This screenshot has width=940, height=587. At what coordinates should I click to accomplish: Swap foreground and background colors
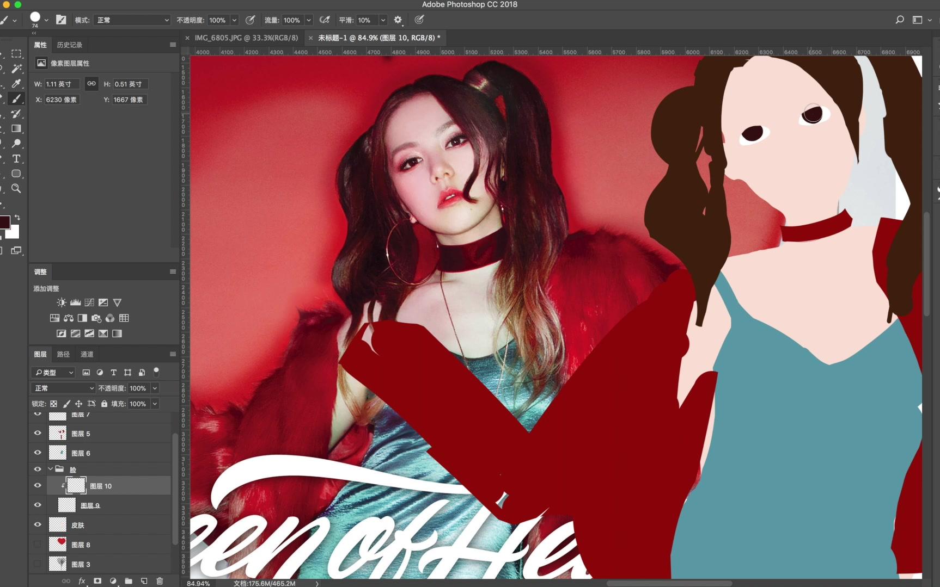[x=17, y=217]
